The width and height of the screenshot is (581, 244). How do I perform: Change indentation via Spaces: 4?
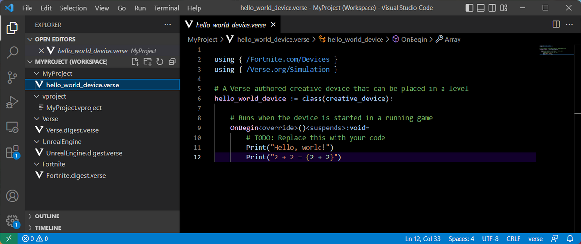pyautogui.click(x=461, y=239)
